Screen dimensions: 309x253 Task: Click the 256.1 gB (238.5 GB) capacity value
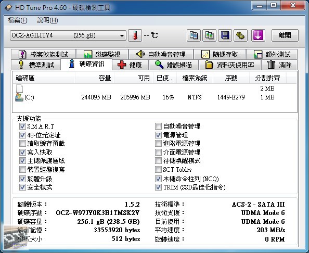coord(108,222)
